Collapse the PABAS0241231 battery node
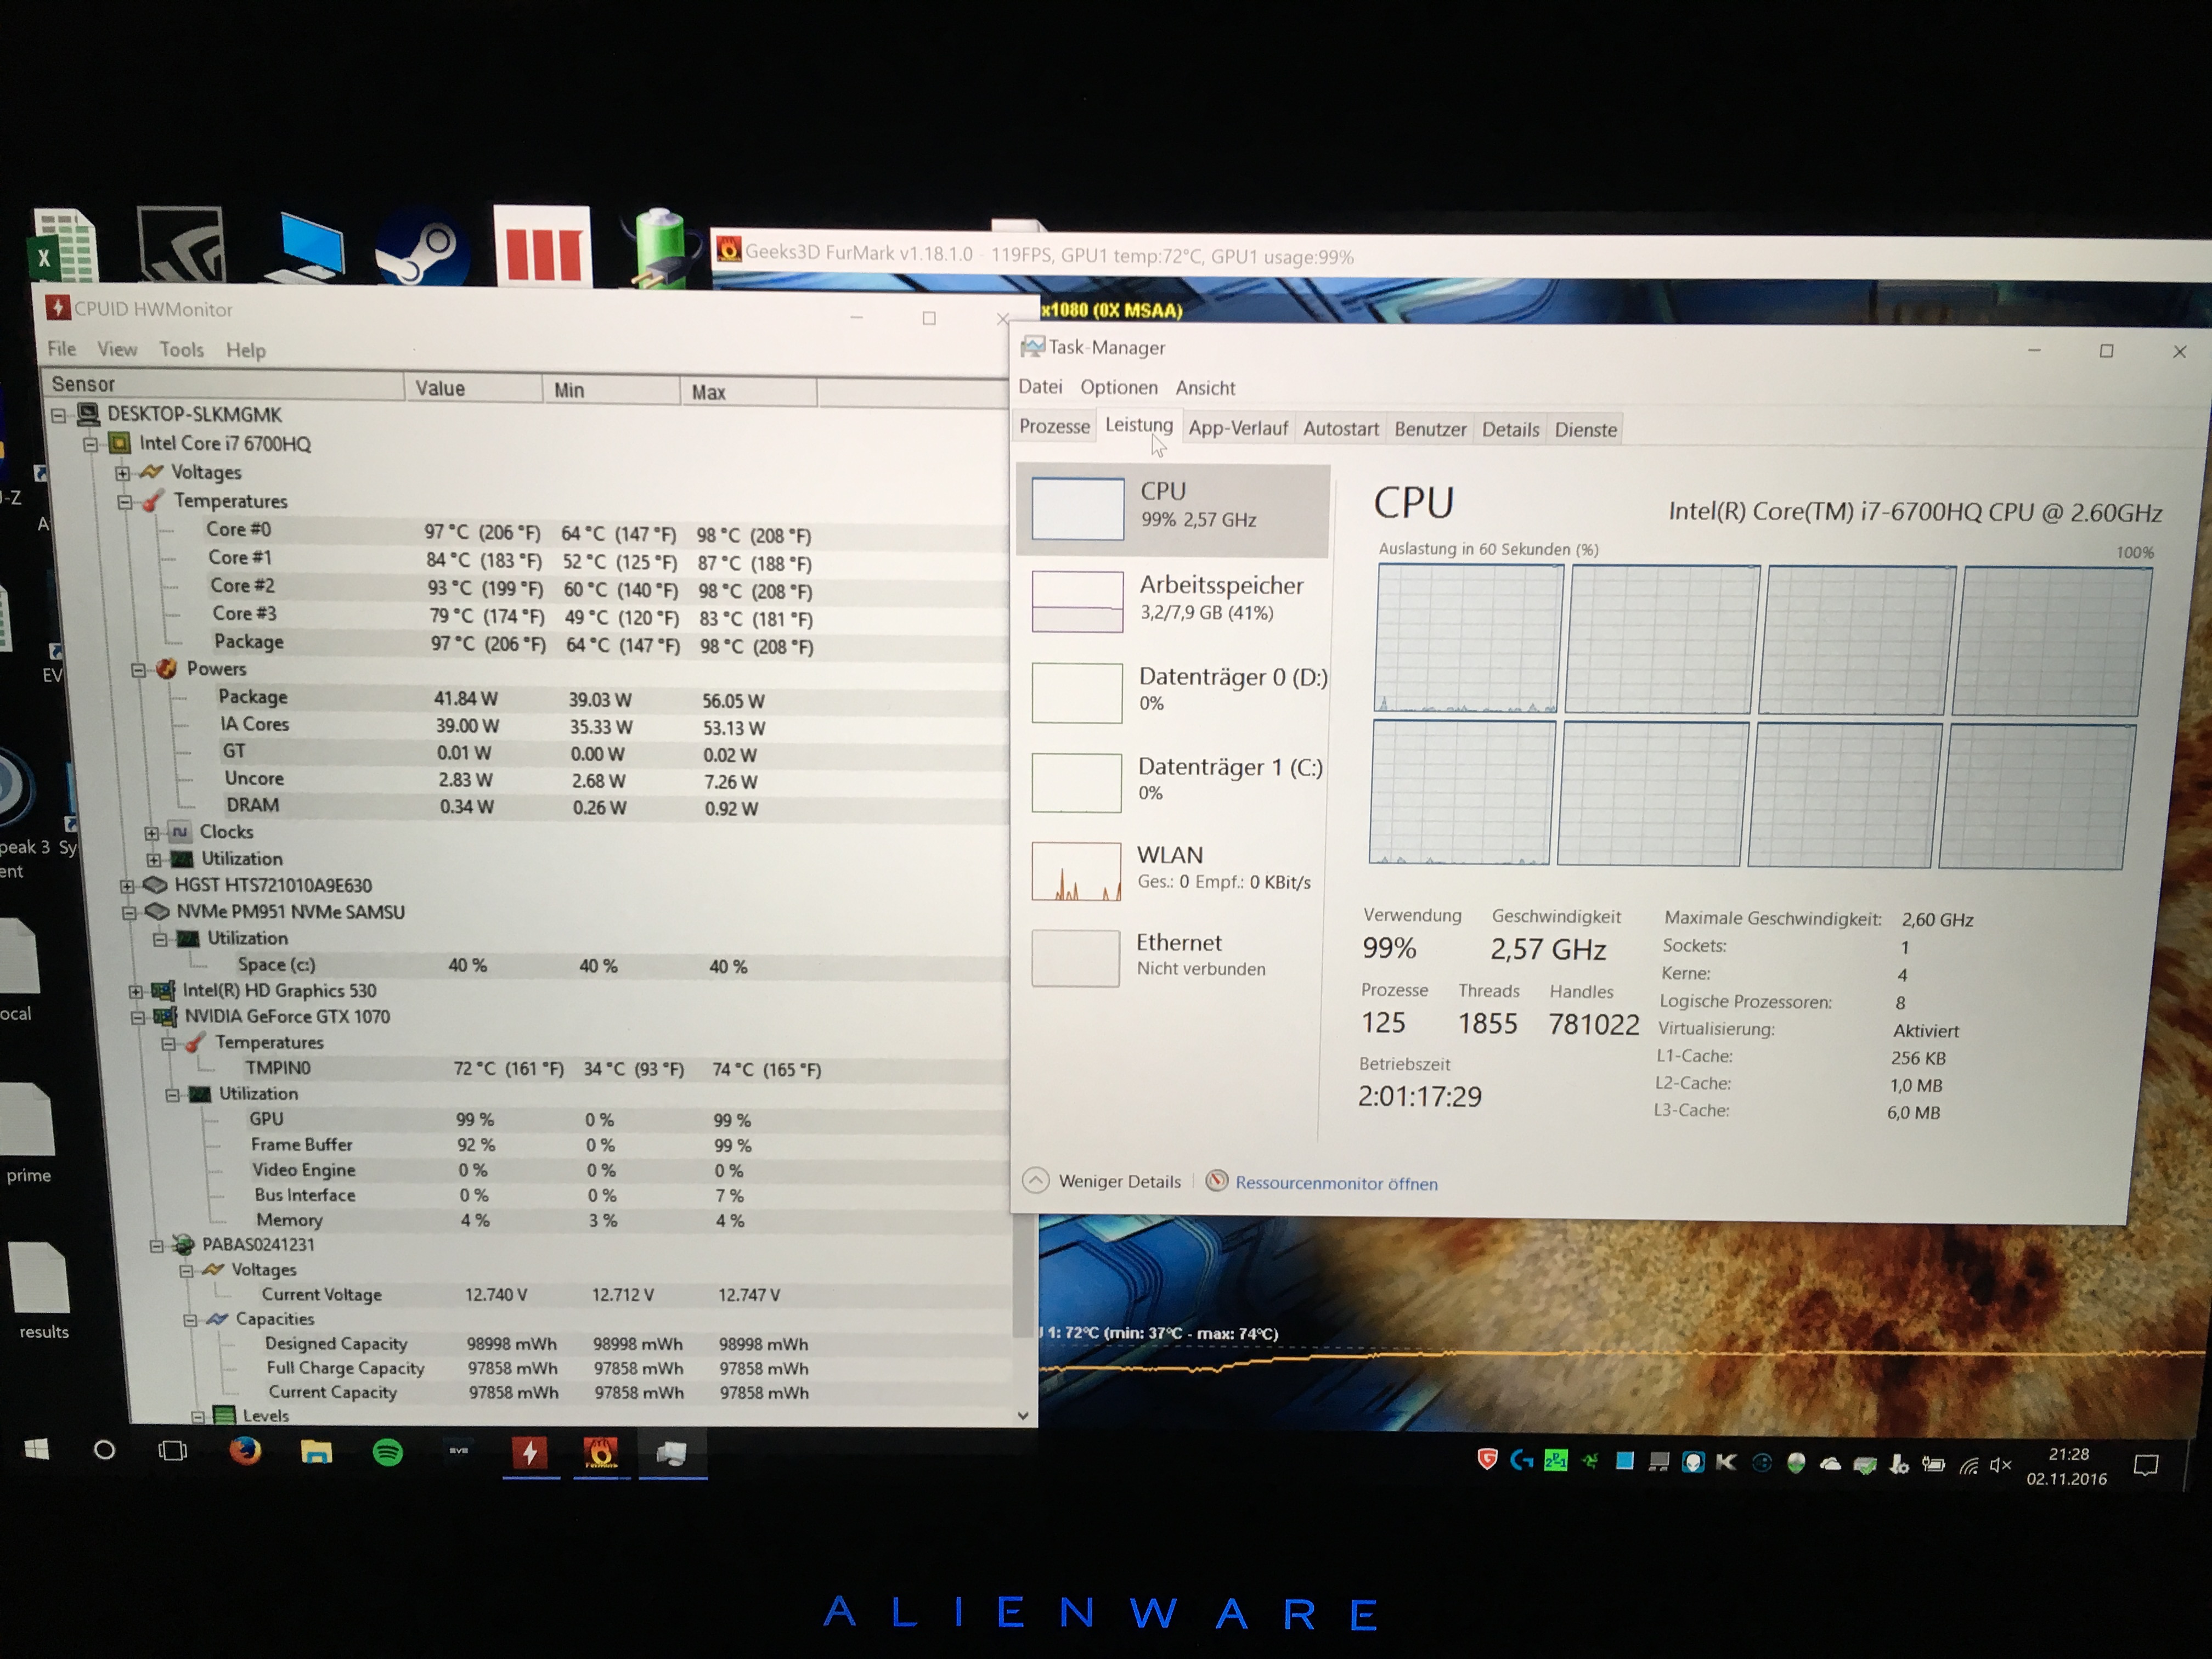This screenshot has width=2212, height=1659. 156,1245
